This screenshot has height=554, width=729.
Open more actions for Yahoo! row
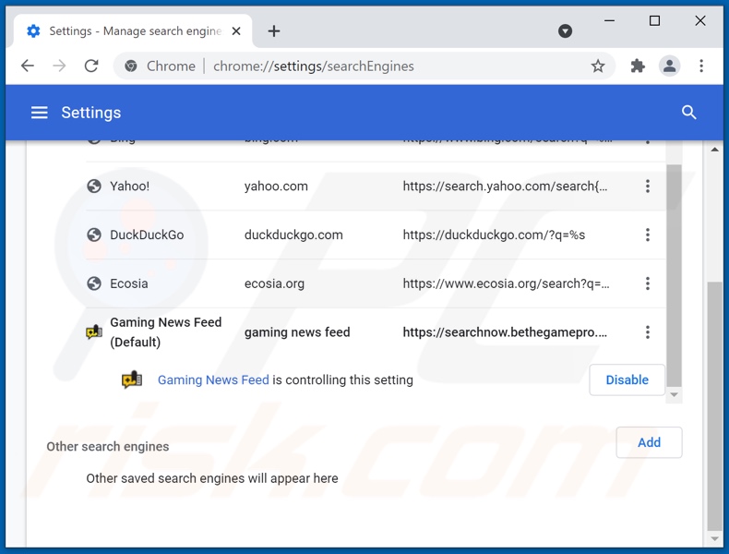pyautogui.click(x=647, y=187)
